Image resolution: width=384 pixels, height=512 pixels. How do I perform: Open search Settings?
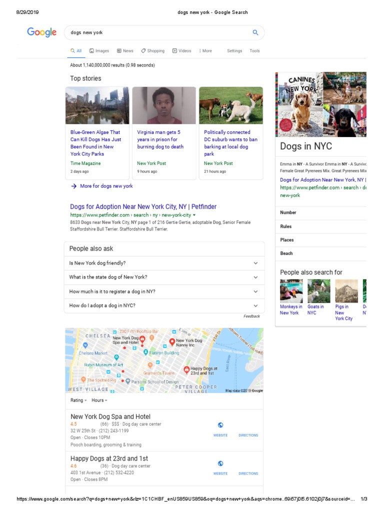click(x=234, y=50)
